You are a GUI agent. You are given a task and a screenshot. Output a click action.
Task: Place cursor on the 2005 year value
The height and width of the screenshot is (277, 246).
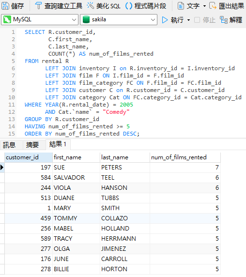pos(126,105)
